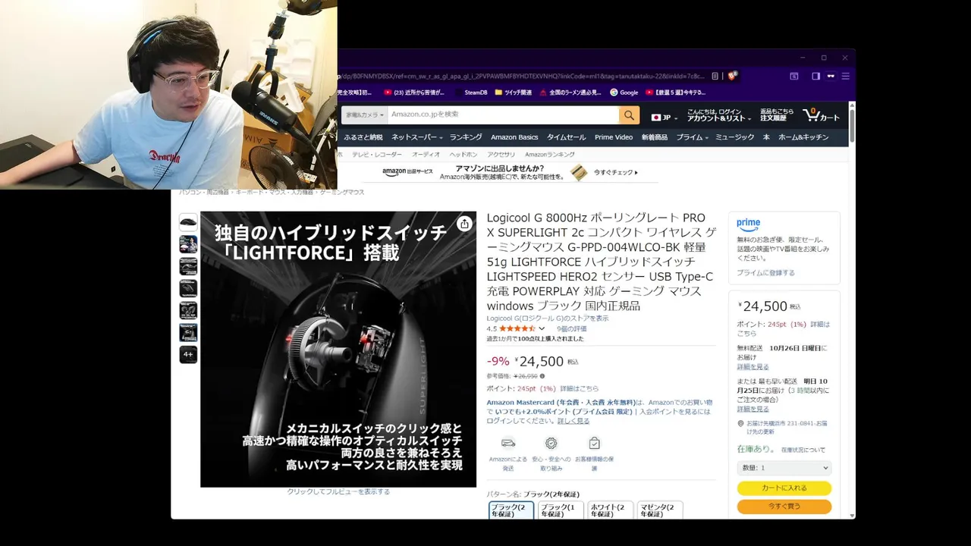The height and width of the screenshot is (546, 971).
Task: Open the 家電&カメラ search category dropdown
Action: [364, 115]
